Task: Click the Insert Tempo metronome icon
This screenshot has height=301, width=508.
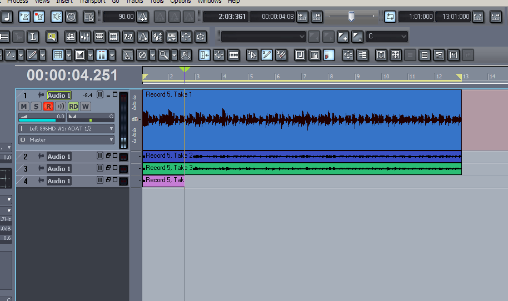Action: tap(143, 37)
